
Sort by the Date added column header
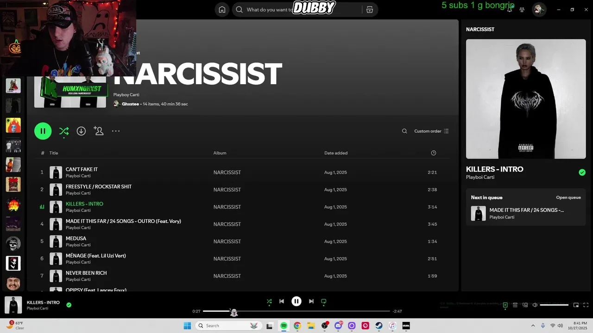[336, 153]
